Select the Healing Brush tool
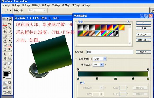Screen dimensions: 154x98 tap(5, 37)
